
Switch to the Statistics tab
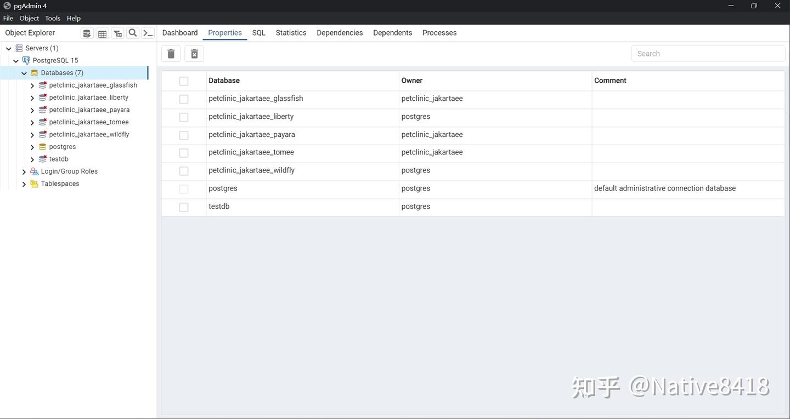[291, 33]
